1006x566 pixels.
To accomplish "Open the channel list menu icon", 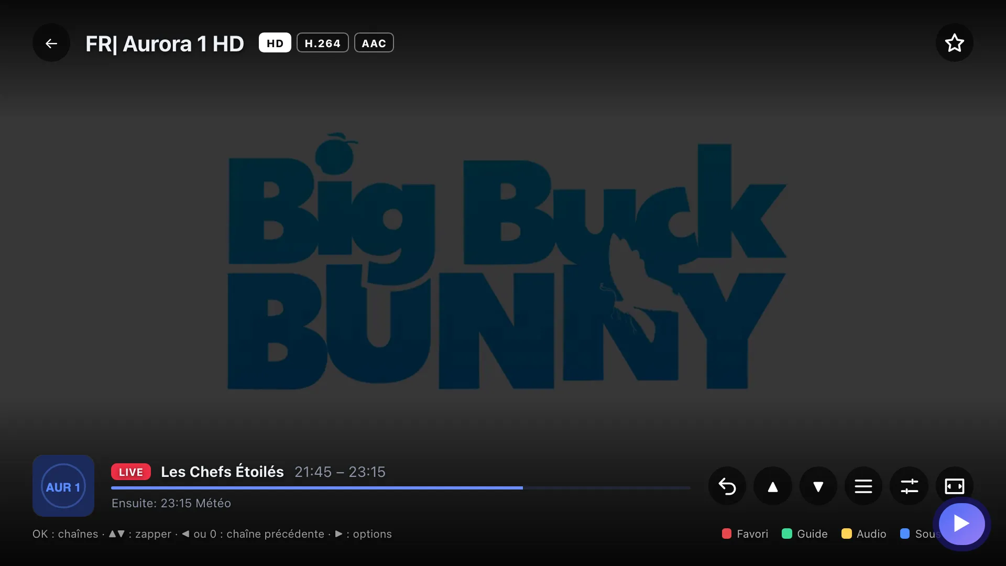I will coord(863,486).
